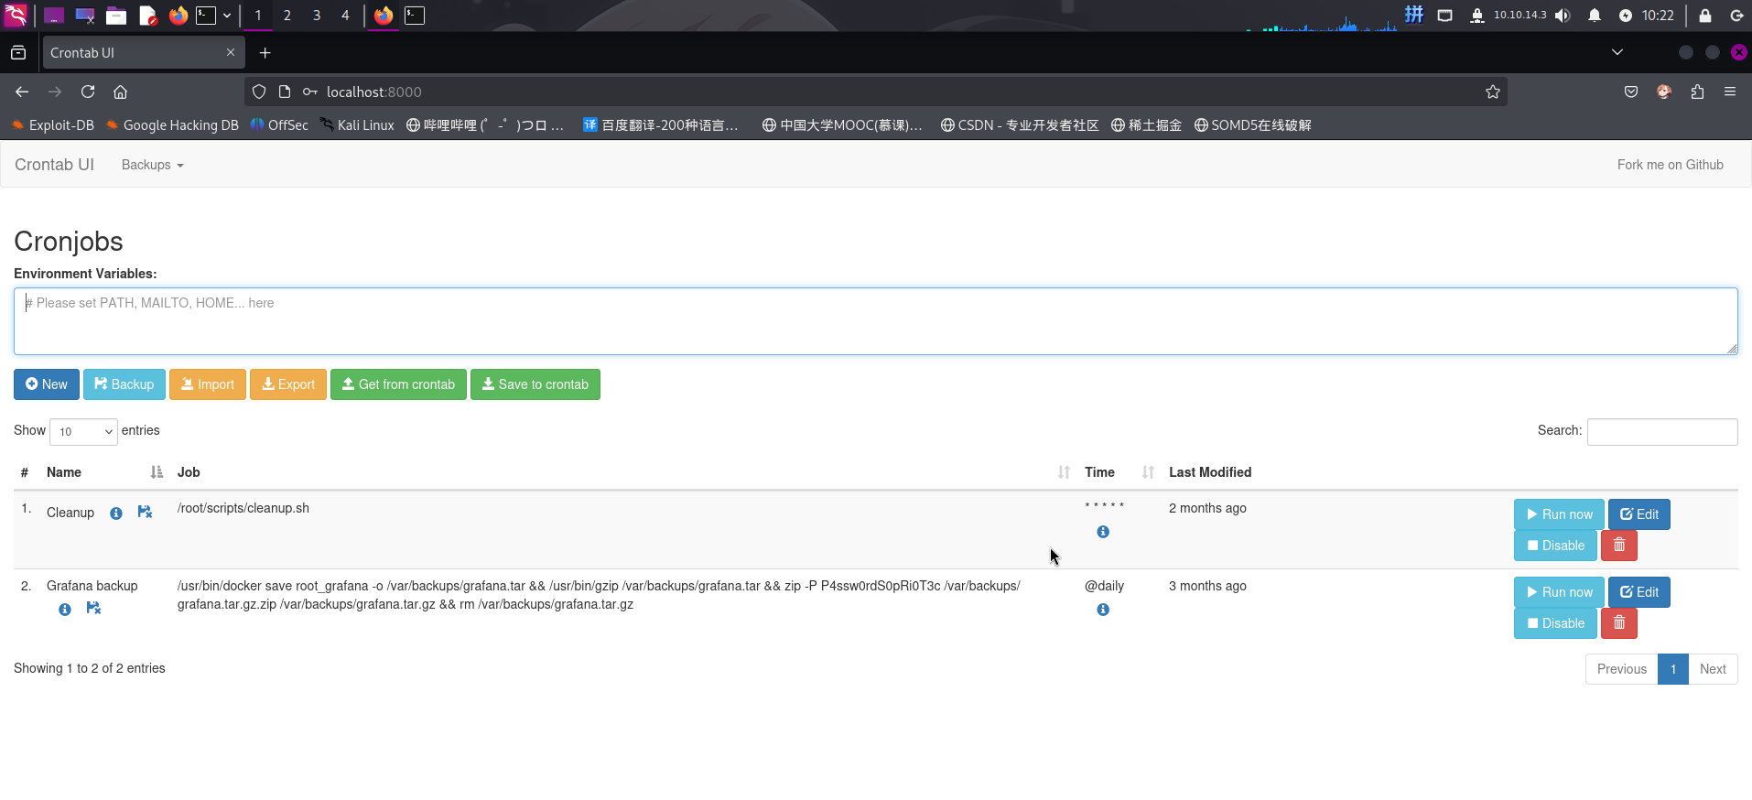Click the volume icon in the system tray
Image resolution: width=1752 pixels, height=800 pixels.
click(x=1563, y=16)
